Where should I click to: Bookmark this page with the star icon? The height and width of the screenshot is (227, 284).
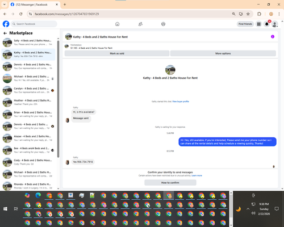pos(248,14)
